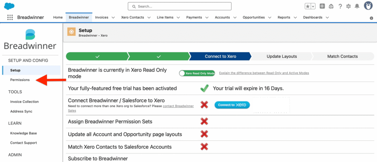377x162 pixels.
Task: Click red X for Update page layouts
Action: click(204, 134)
